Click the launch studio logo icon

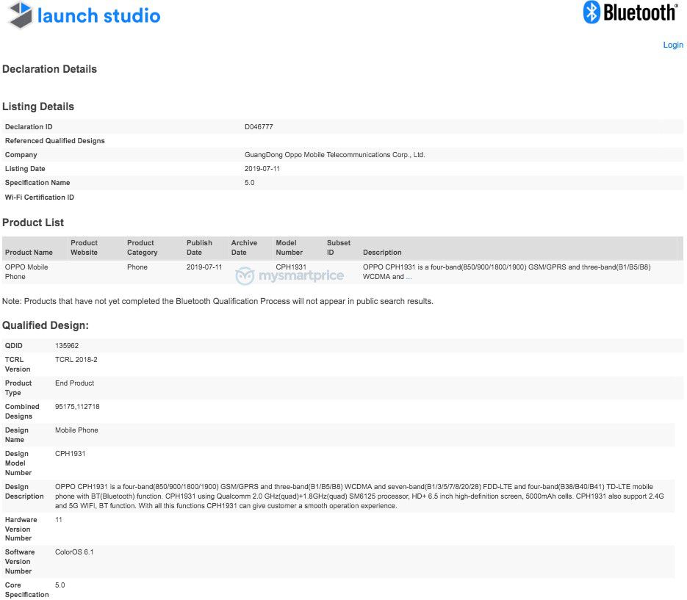[20, 15]
